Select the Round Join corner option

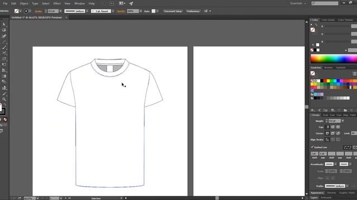(x=332, y=133)
